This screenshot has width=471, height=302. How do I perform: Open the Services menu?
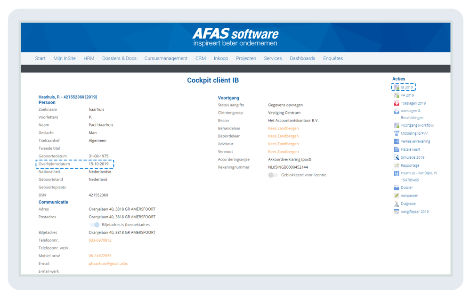pyautogui.click(x=273, y=58)
